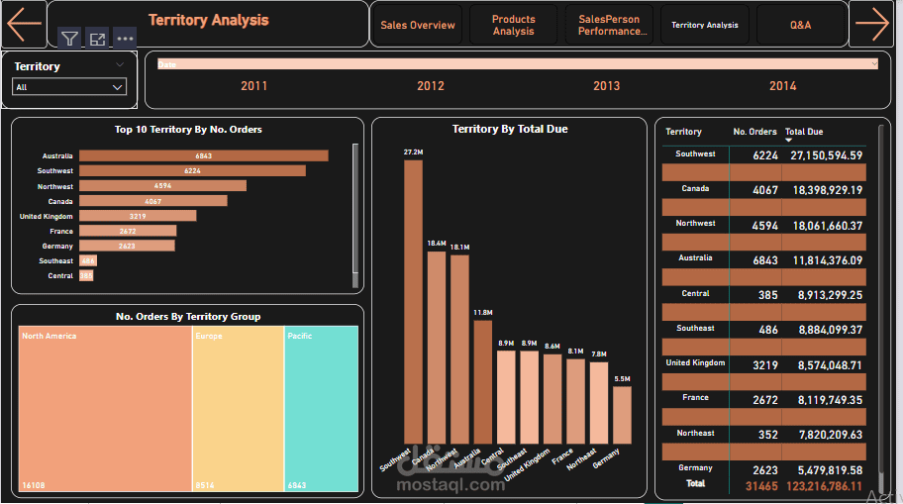
Task: Click the 18.1M Northwest column
Action: point(459,350)
